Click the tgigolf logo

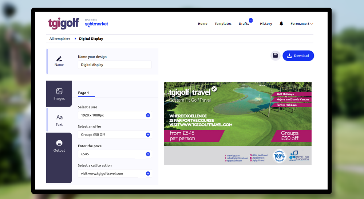coord(63,23)
